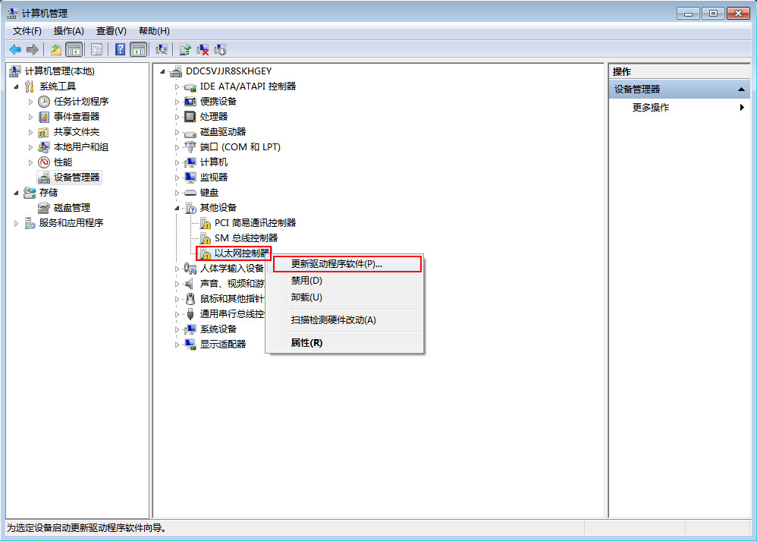757x541 pixels.
Task: Expand the 性能 node arrow
Action: (x=31, y=163)
